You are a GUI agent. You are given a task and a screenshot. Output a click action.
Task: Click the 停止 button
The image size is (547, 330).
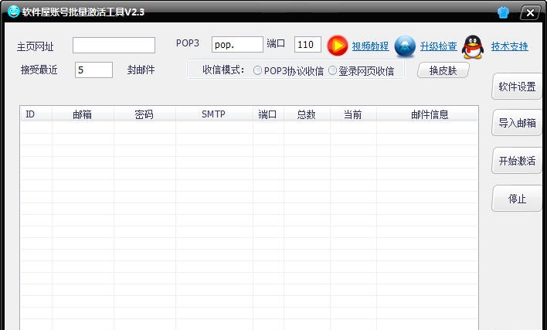coord(517,199)
